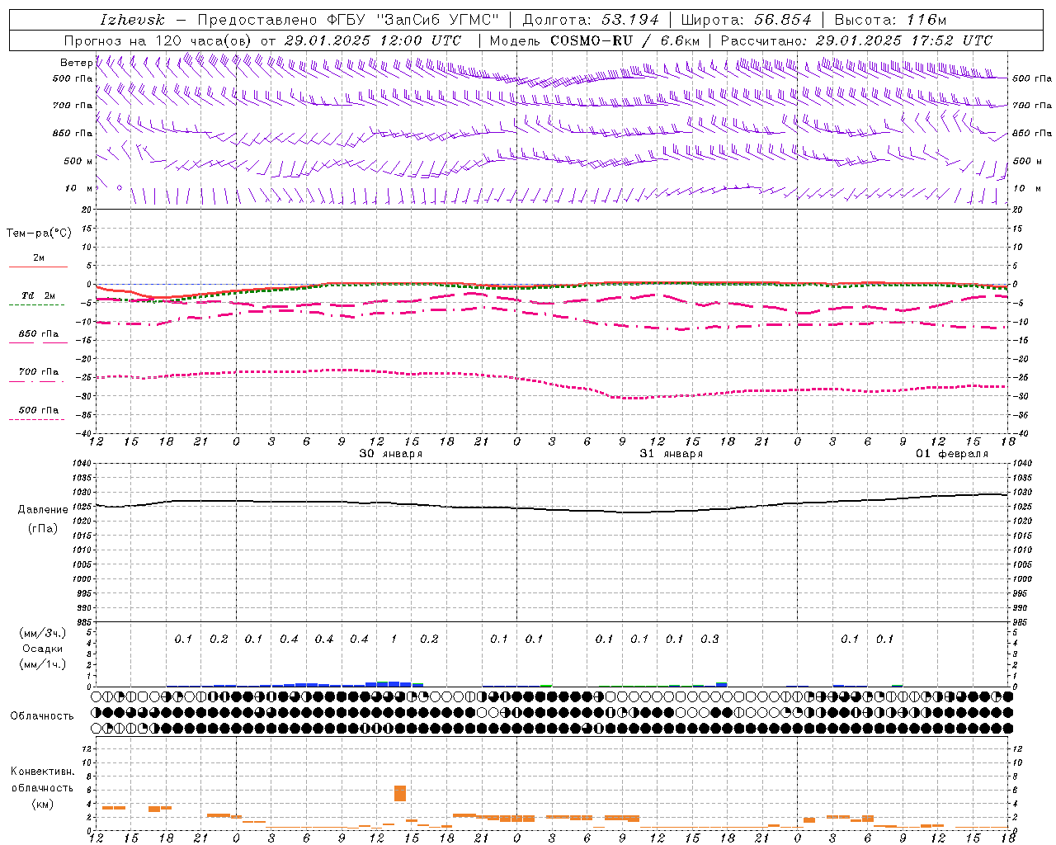
Task: Click the 30 января date label
Action: click(x=391, y=454)
